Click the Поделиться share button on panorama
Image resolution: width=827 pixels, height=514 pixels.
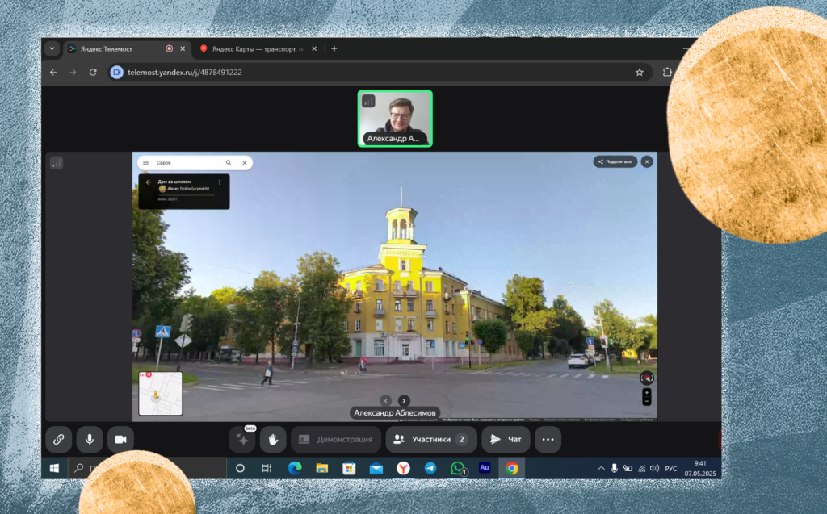click(615, 162)
